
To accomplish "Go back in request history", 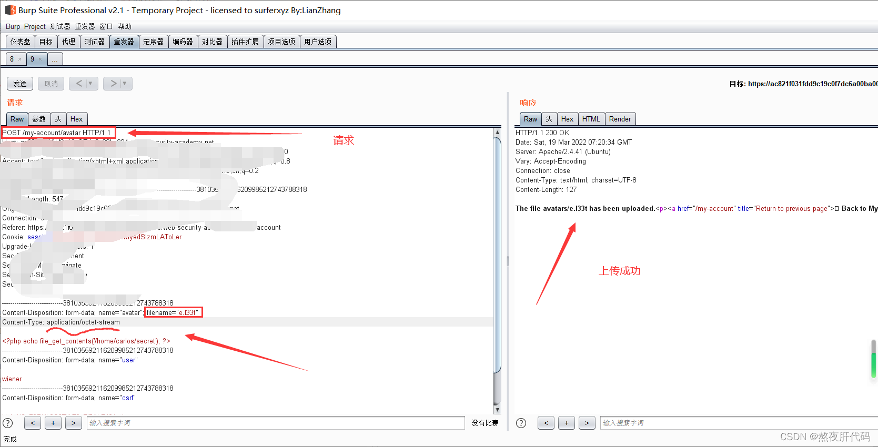I will 79,84.
